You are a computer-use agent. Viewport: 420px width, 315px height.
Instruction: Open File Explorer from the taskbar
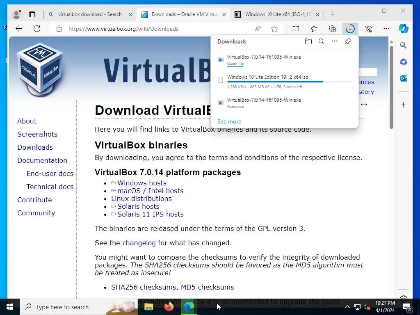point(148,307)
